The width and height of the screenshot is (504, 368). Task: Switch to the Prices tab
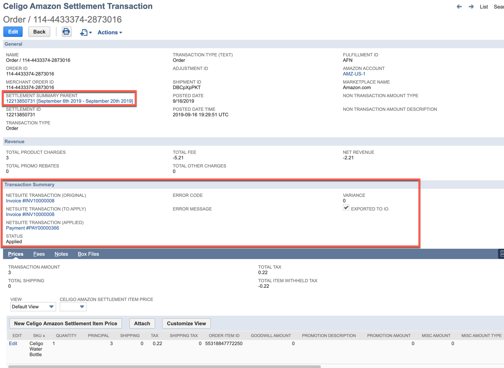(15, 254)
